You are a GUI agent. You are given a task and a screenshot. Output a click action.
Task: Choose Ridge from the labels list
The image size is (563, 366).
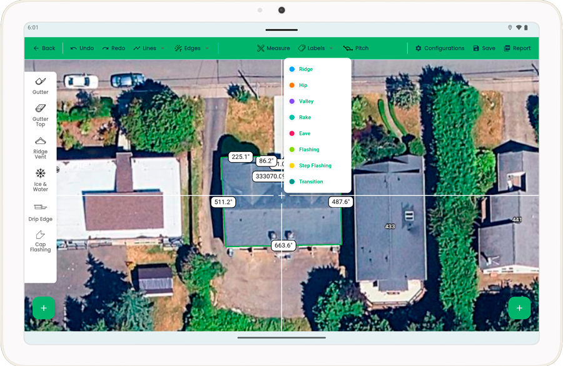pos(305,69)
